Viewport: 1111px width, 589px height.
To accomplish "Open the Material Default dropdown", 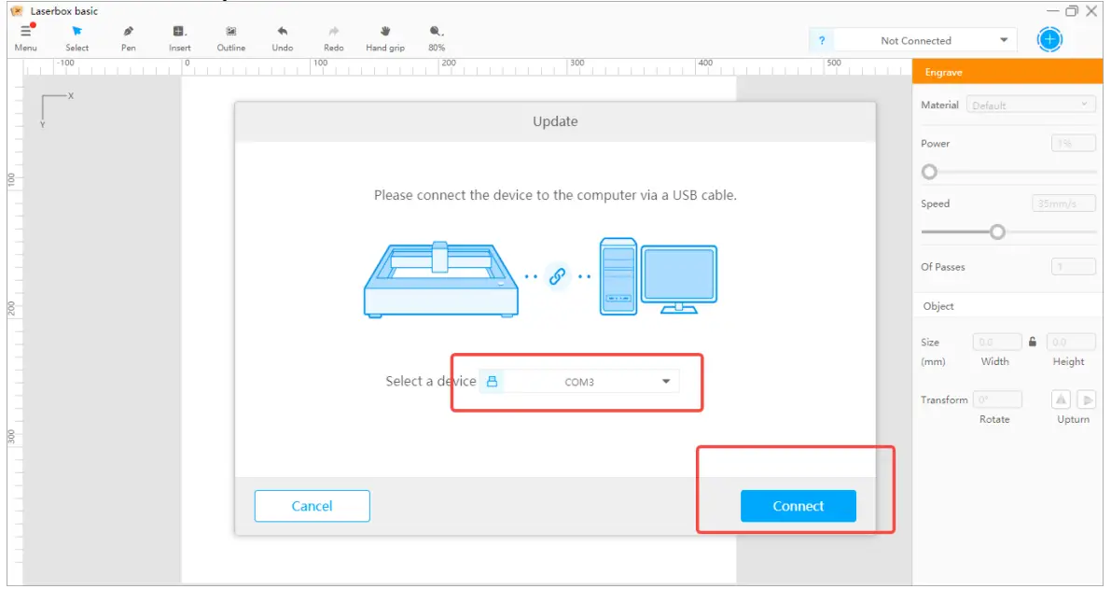I will 1031,105.
